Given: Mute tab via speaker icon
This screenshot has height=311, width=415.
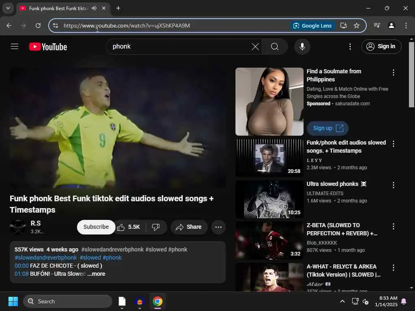Looking at the screenshot, I should pyautogui.click(x=94, y=8).
